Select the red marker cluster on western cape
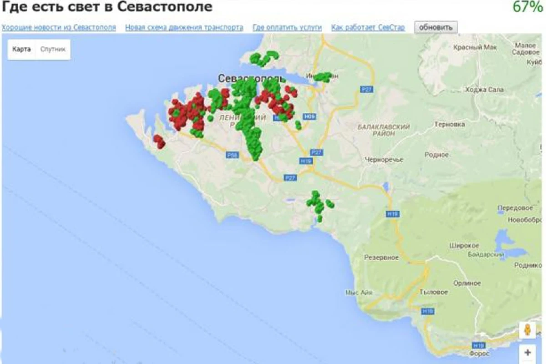This screenshot has width=546, height=364. tap(159, 141)
